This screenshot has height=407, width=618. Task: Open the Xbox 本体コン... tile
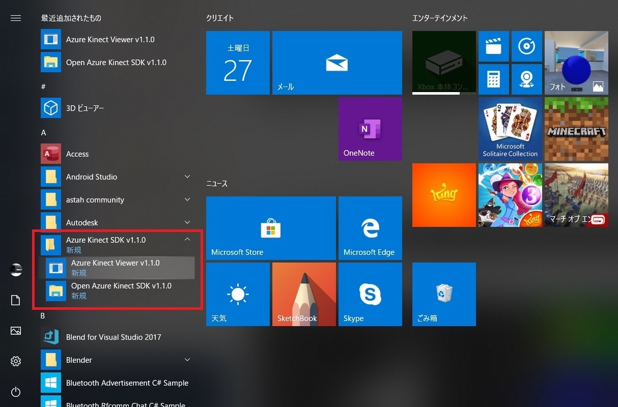point(444,63)
